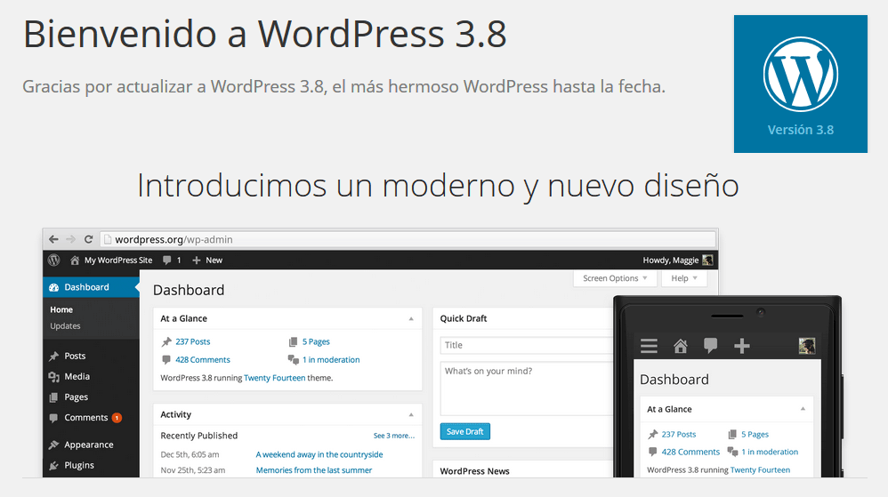The width and height of the screenshot is (888, 497).
Task: Click See 3 more in Activity
Action: point(394,436)
